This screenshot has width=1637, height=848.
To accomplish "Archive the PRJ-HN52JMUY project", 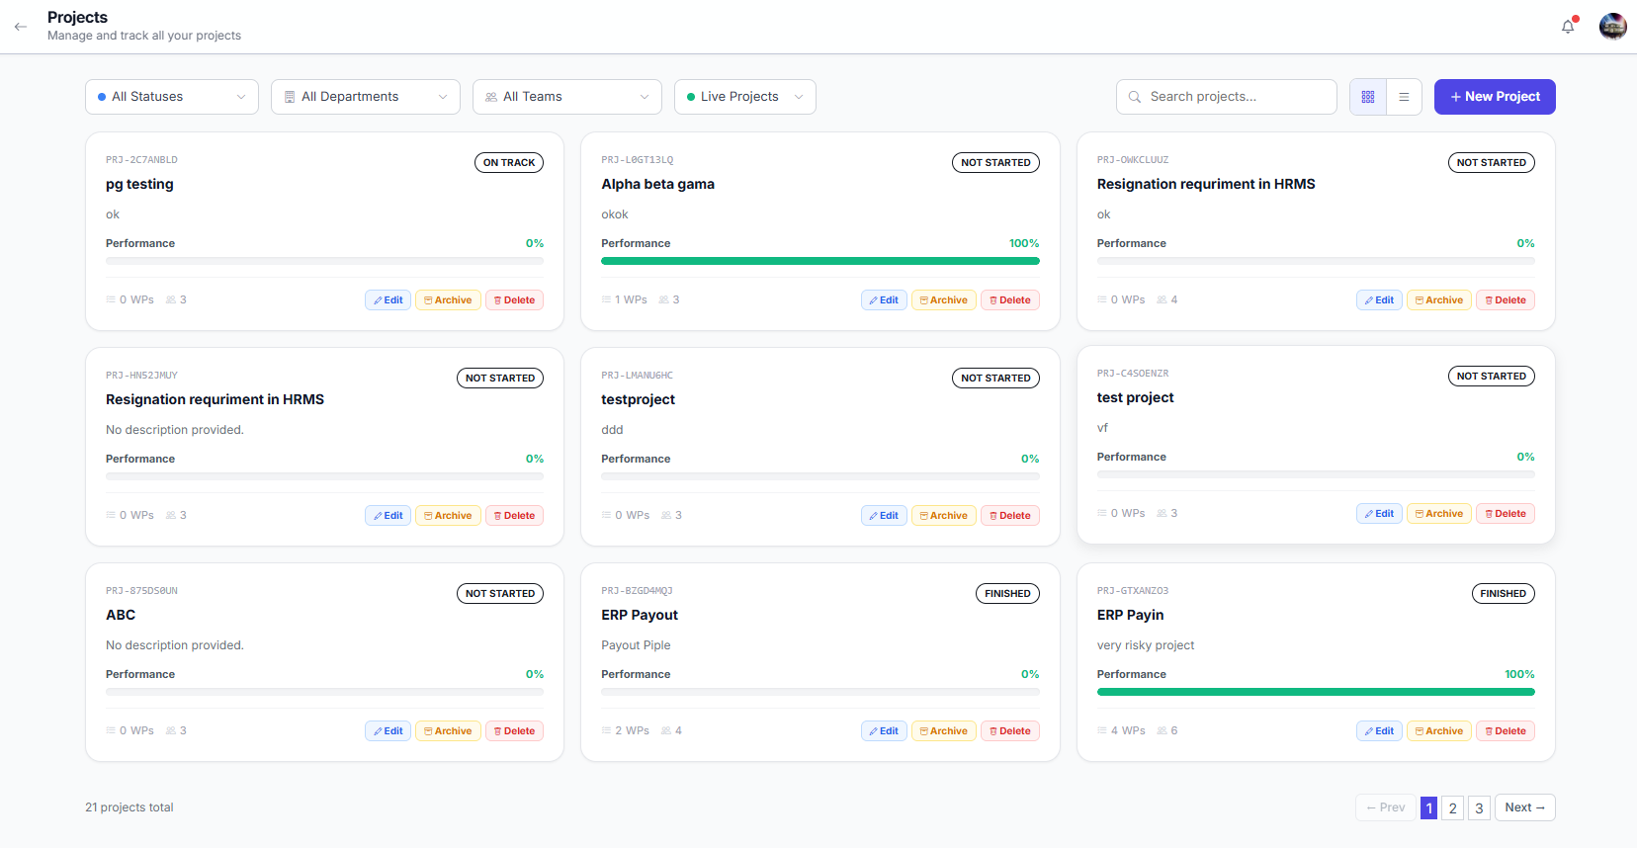I will tap(448, 516).
